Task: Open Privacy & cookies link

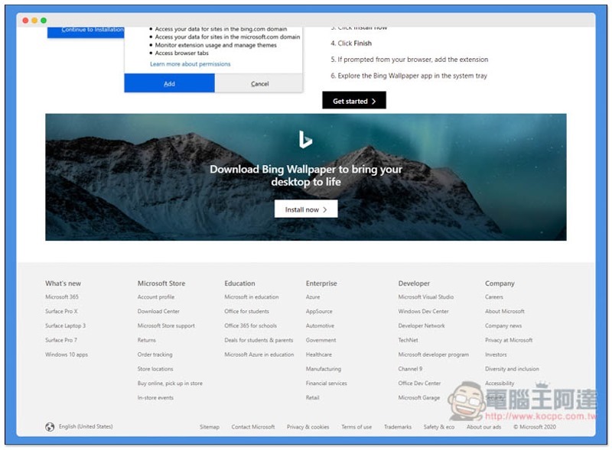Action: [308, 427]
